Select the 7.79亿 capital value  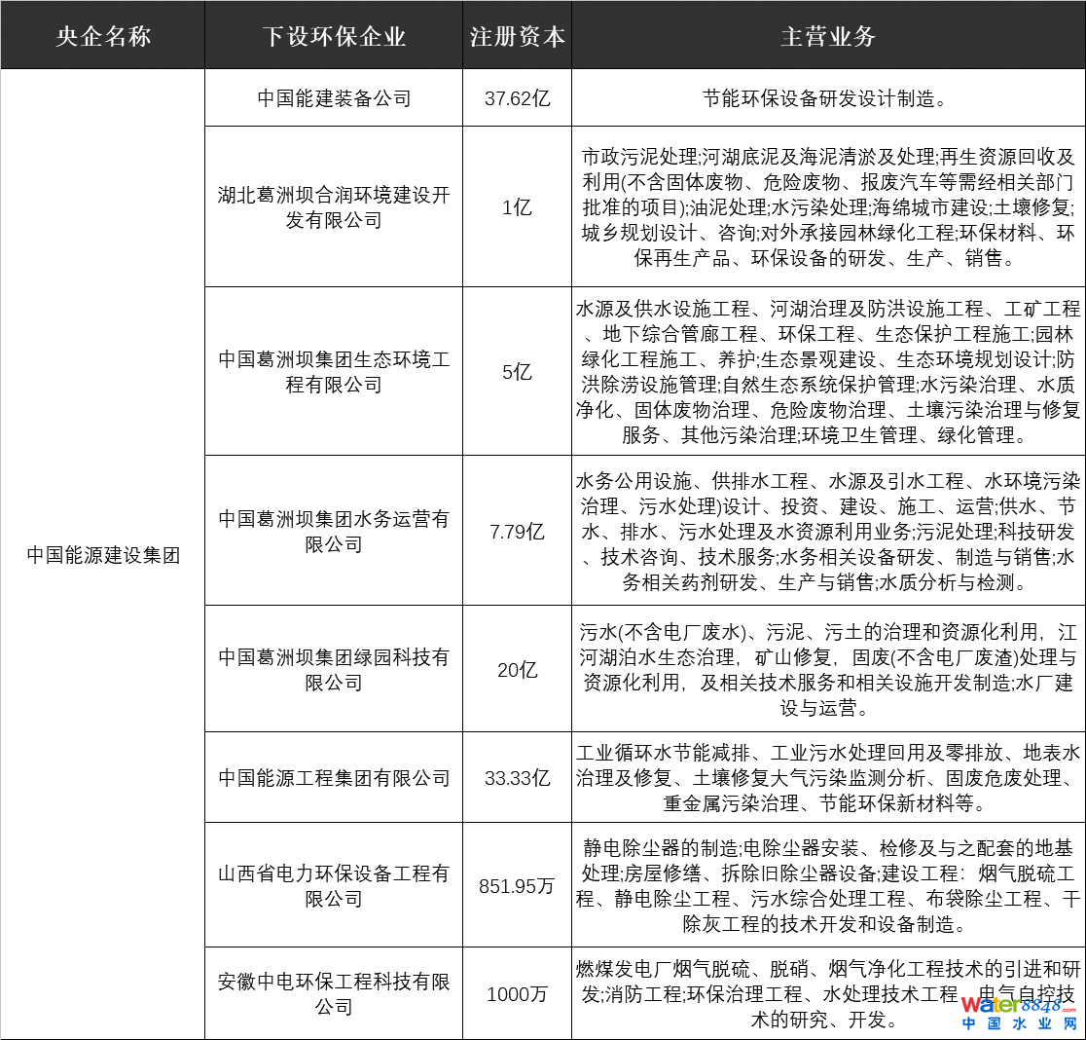pos(517,532)
